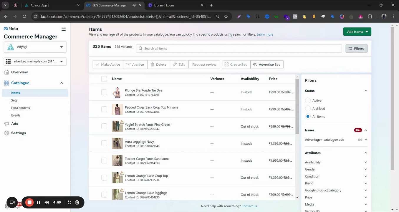Open a new browser tab
The image size is (399, 212).
(x=211, y=5)
